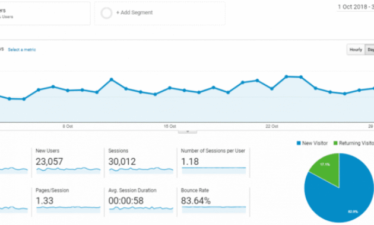Screen dimensions: 374x225
Task: Select the New Users metric tile
Action: point(68,162)
